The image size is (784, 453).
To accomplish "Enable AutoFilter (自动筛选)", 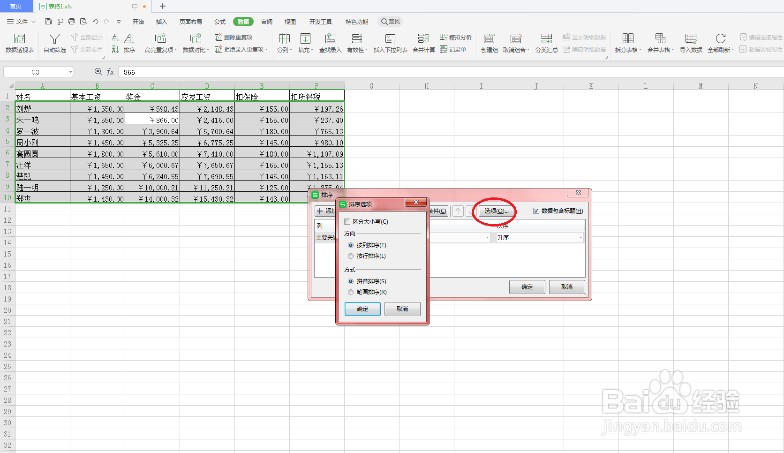I will tap(55, 43).
